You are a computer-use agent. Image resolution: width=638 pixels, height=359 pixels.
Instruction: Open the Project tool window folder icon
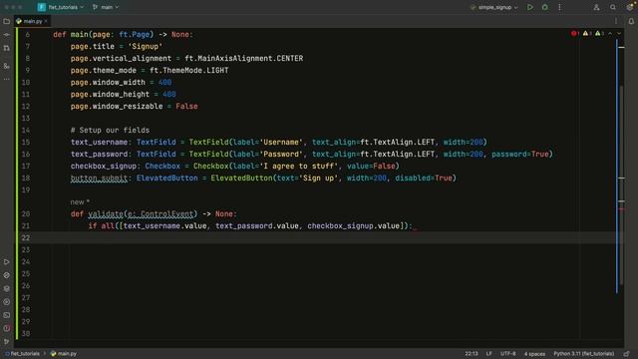[x=7, y=21]
